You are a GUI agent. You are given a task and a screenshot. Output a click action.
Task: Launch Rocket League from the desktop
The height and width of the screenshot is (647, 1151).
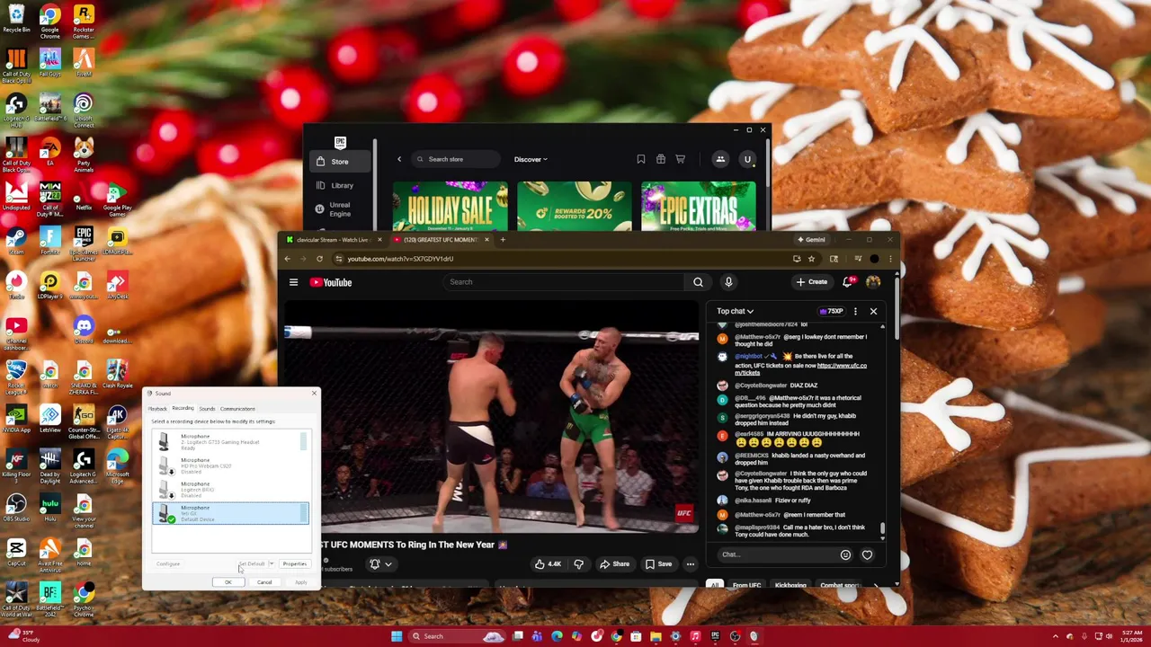(16, 376)
